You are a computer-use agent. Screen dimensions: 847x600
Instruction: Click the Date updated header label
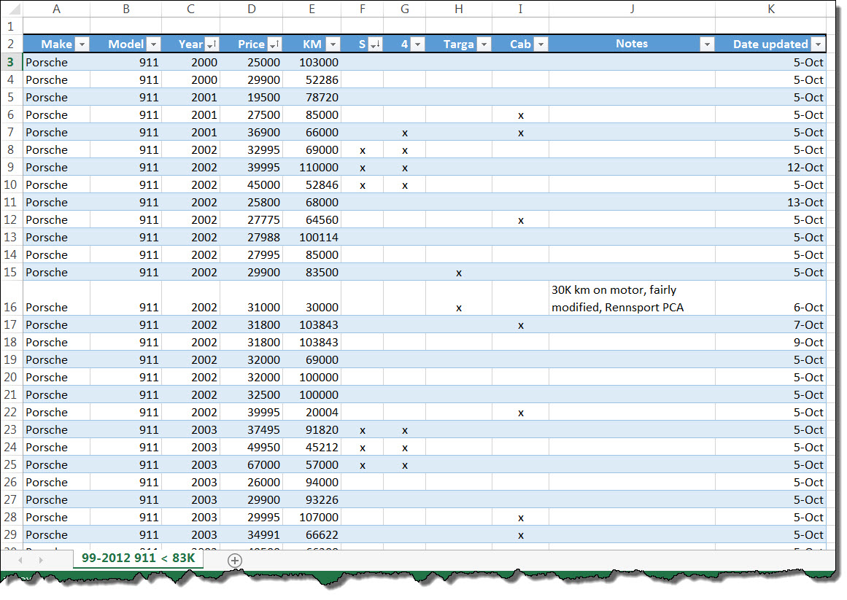(770, 44)
